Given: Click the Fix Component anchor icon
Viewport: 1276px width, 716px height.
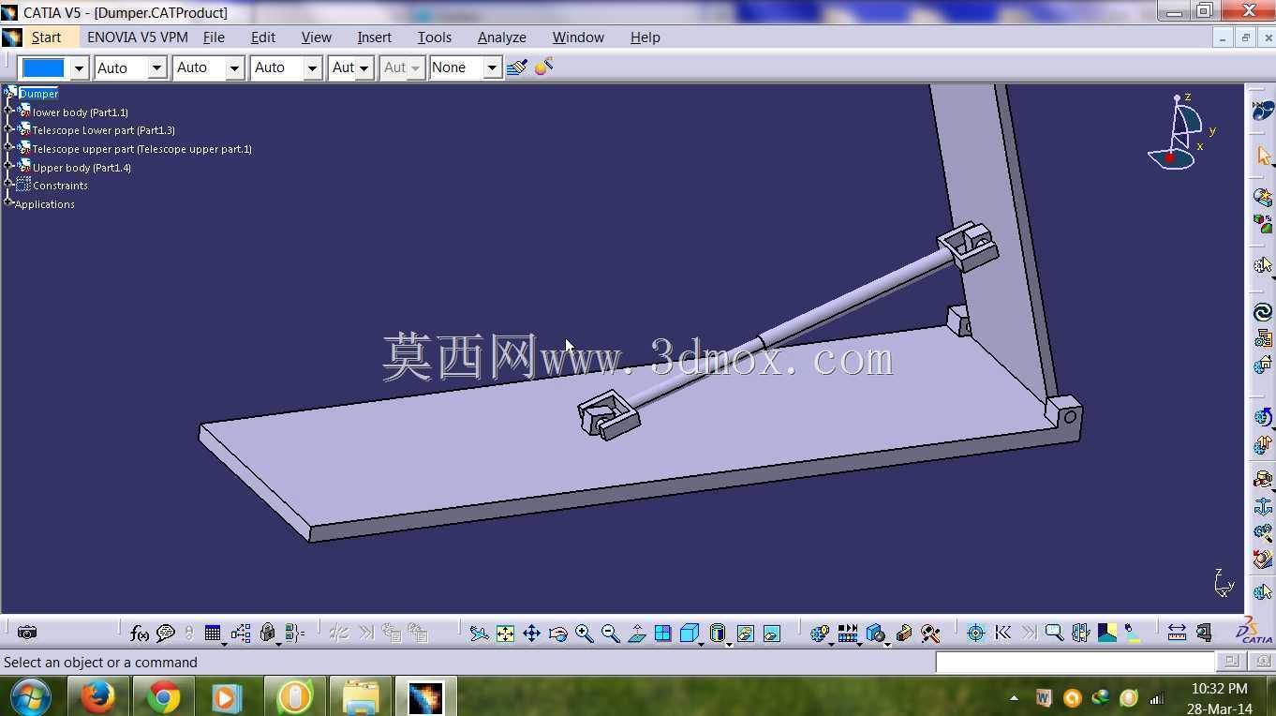Looking at the screenshot, I should [1262, 506].
